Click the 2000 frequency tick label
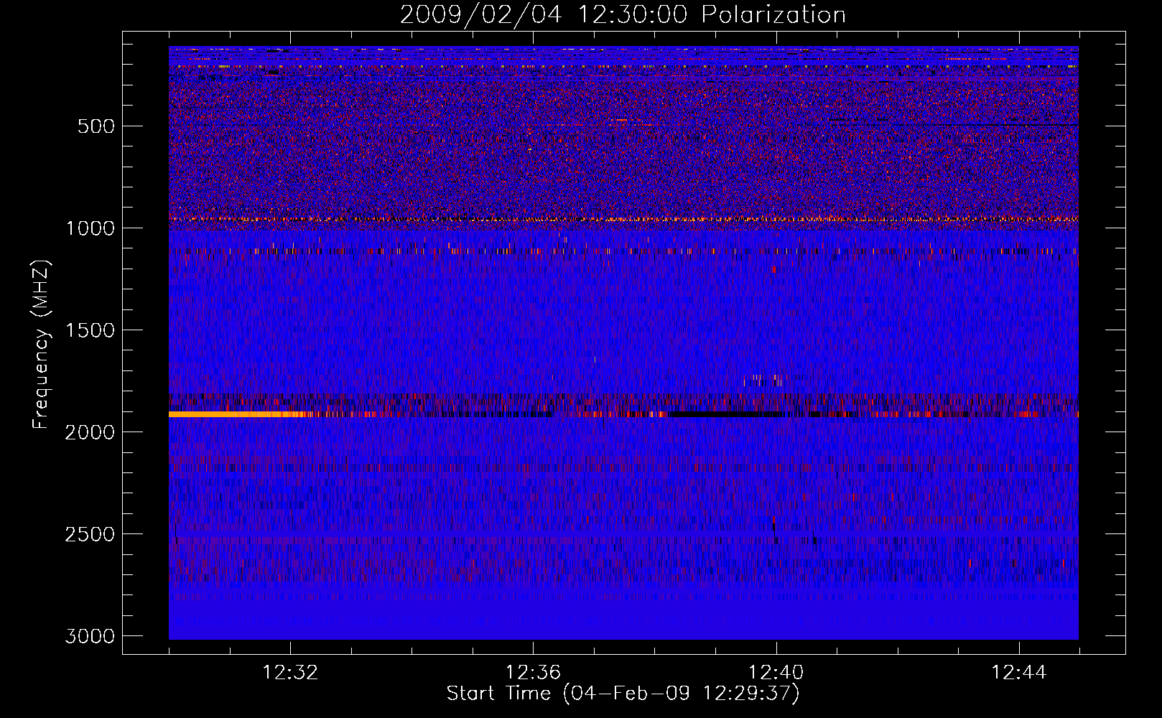Viewport: 1162px width, 718px height. (90, 432)
